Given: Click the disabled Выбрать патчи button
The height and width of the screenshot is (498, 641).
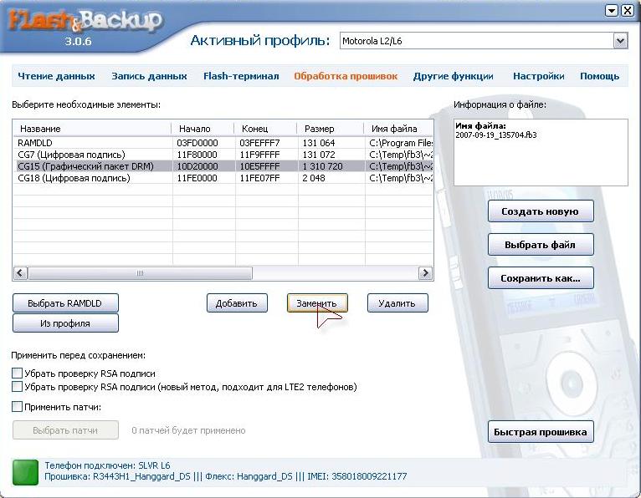Looking at the screenshot, I should tap(65, 430).
